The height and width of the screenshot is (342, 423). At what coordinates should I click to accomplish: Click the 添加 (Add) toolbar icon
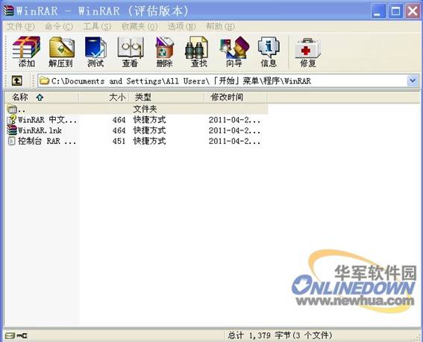[x=26, y=51]
